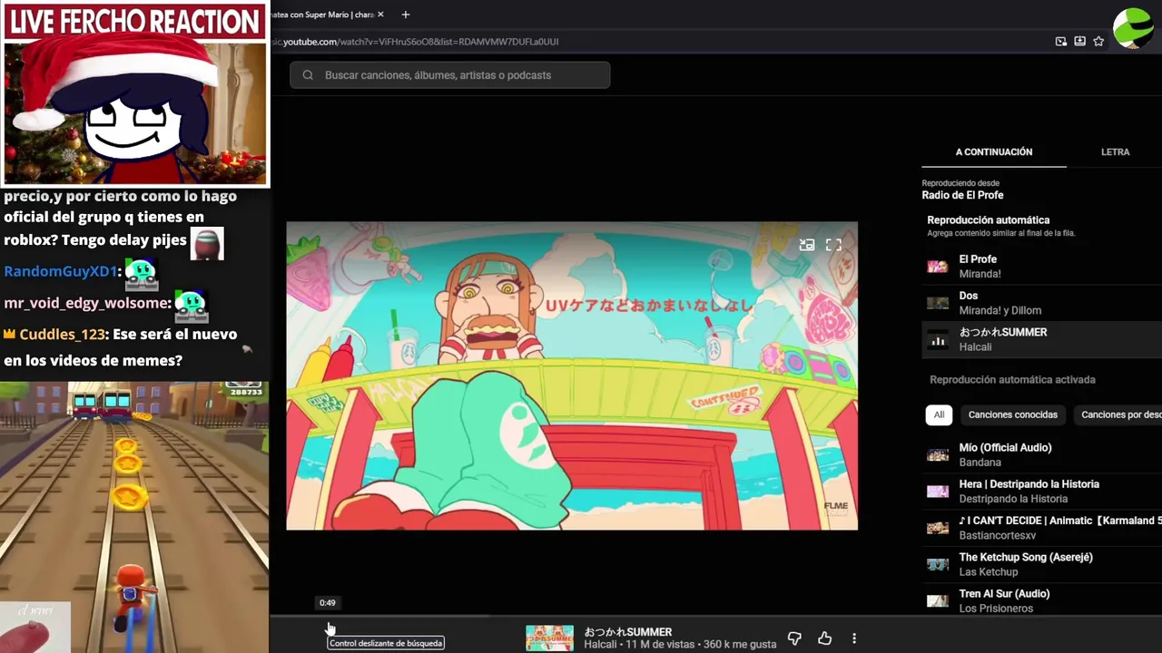This screenshot has width=1162, height=653.
Task: Click the dislike thumbs-down icon
Action: point(794,638)
